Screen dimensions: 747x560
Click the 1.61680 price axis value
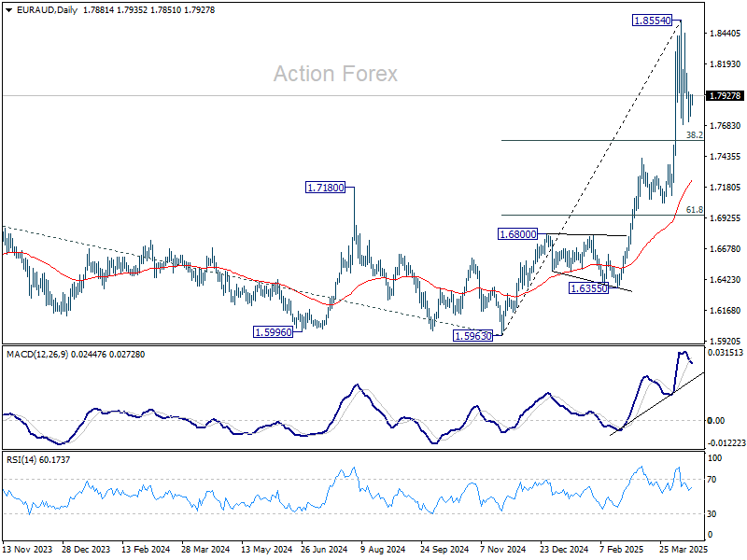coord(726,311)
